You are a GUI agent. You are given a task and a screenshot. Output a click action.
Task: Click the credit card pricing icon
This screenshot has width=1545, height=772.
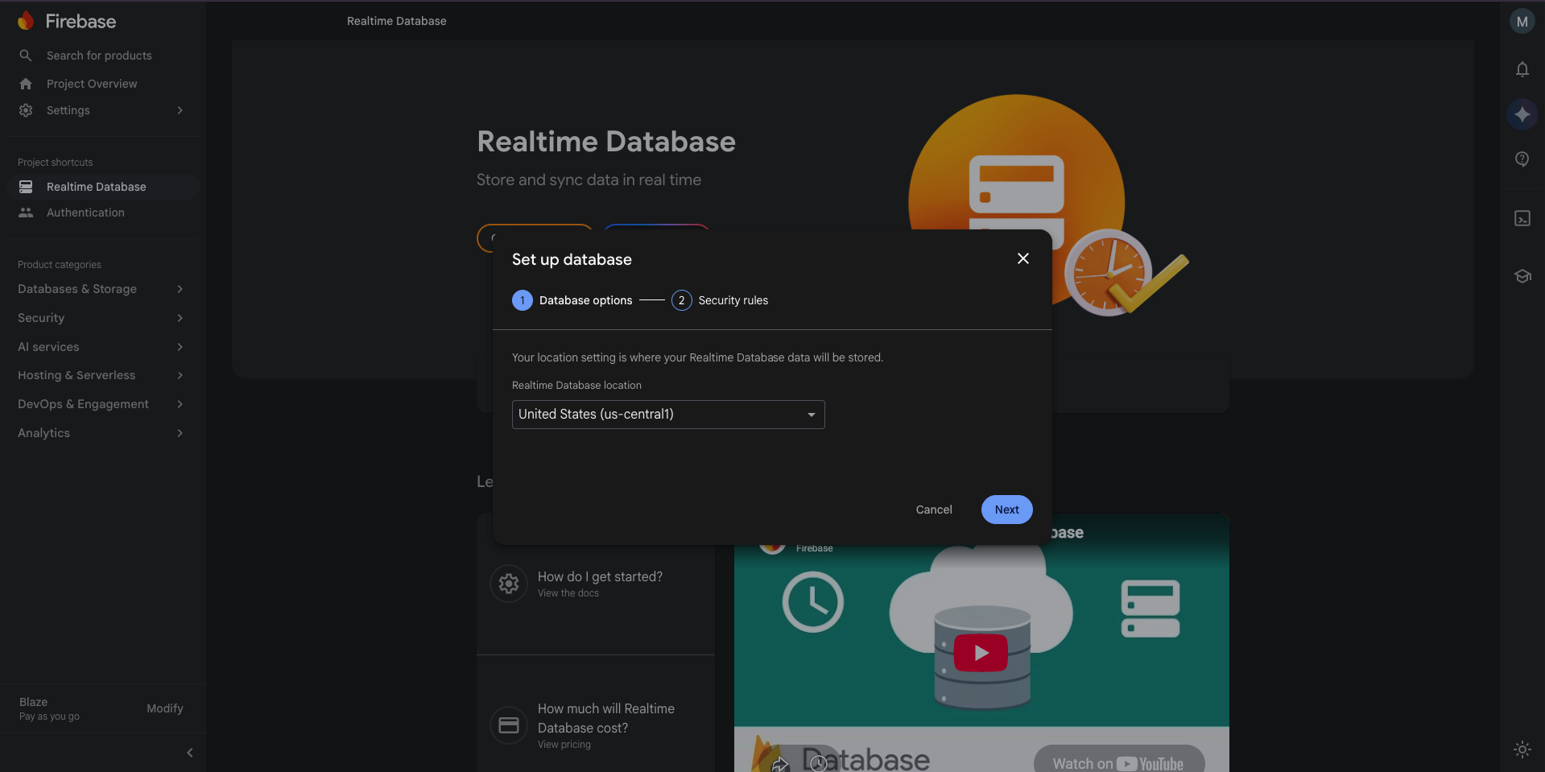pos(509,725)
